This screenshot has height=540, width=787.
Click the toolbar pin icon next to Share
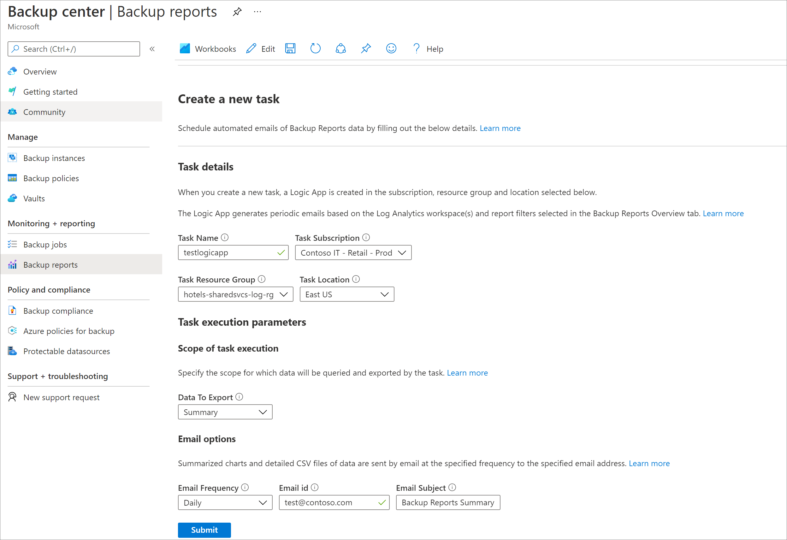(366, 49)
